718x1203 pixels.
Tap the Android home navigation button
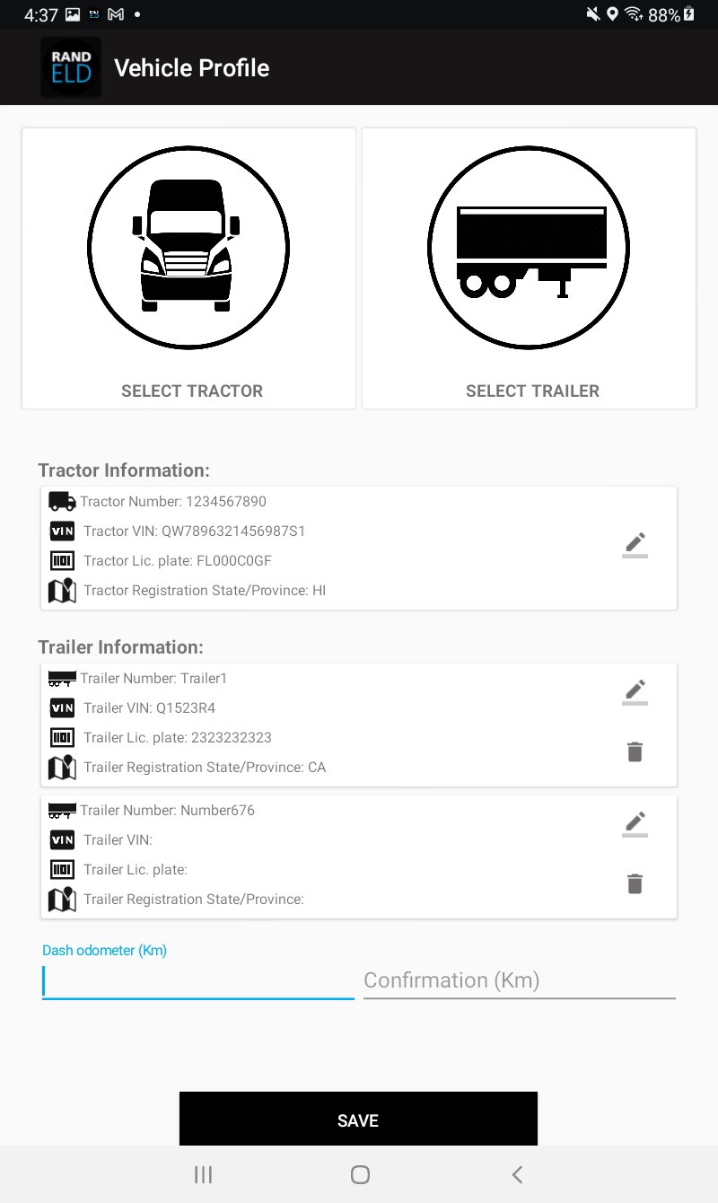coord(360,1174)
